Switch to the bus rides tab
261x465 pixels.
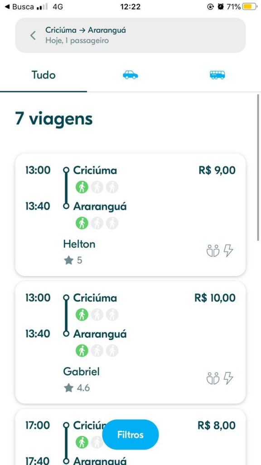click(x=217, y=75)
